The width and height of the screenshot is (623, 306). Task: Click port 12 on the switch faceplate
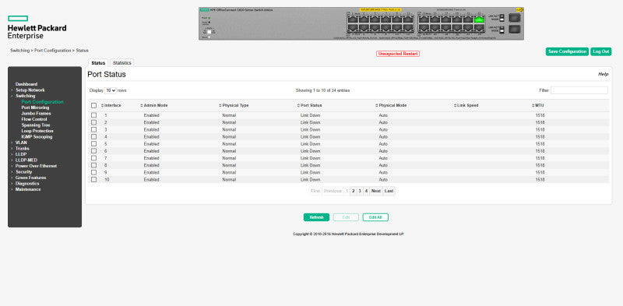[x=408, y=27]
